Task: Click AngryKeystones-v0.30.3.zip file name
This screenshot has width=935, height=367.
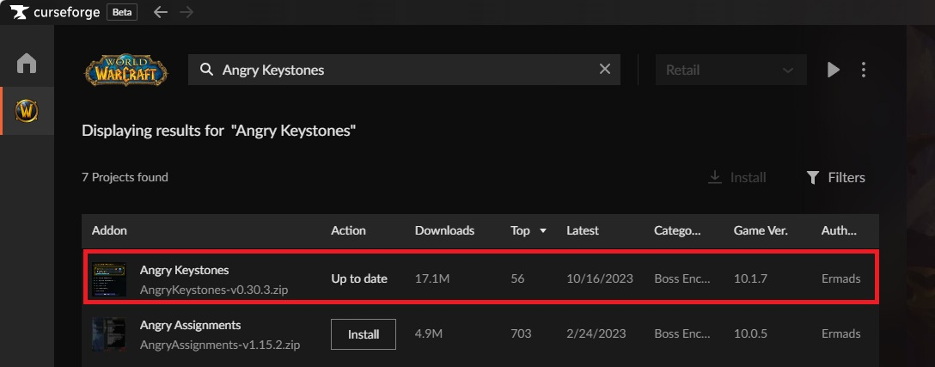Action: pyautogui.click(x=214, y=290)
